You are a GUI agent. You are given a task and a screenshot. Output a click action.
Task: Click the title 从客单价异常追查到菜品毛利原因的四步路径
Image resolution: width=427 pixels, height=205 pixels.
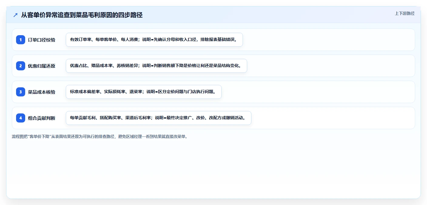pos(82,15)
